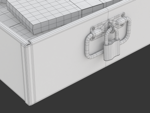This screenshot has width=150, height=113.
Task: Select the padlock body on the case
Action: [x=112, y=50]
